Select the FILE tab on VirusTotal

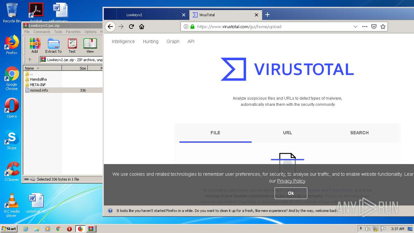click(215, 133)
